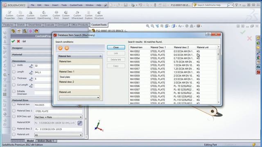The image size is (262, 147).
Task: Click the Copy button in search dialog
Action: 116,66
